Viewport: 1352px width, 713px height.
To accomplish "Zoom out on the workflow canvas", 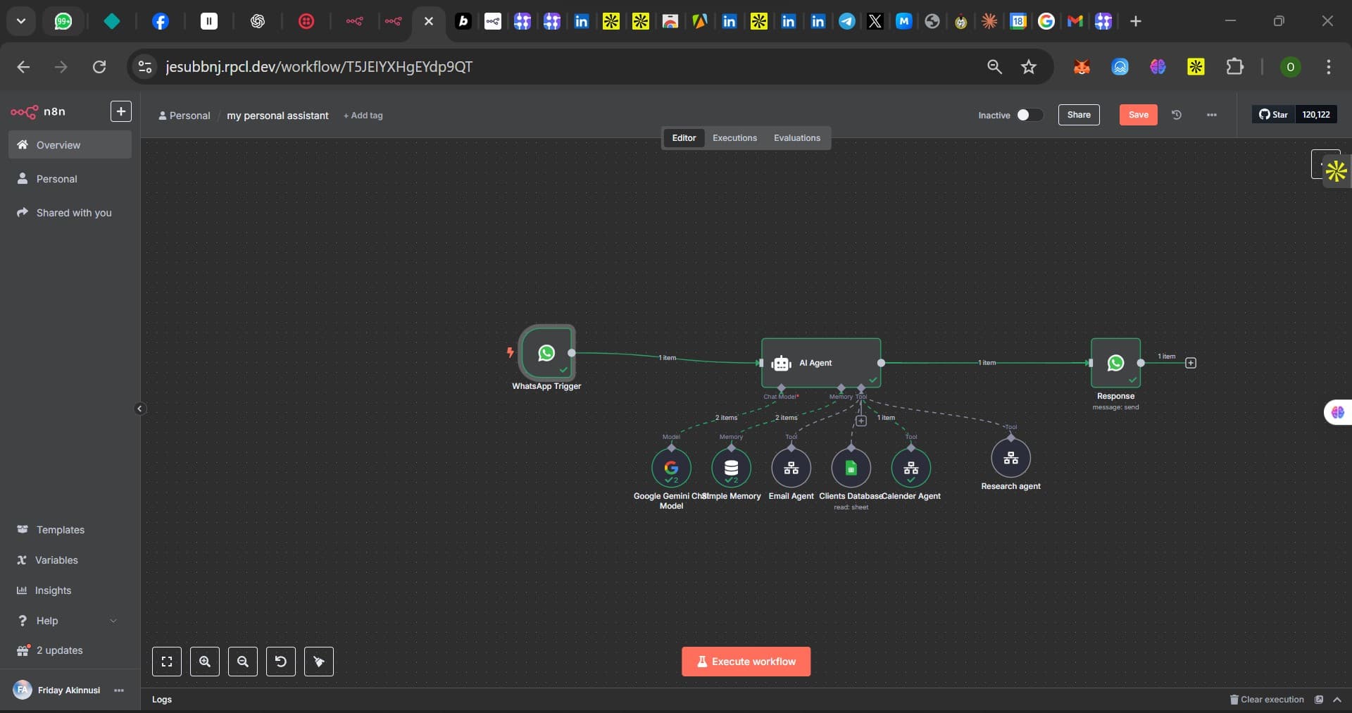I will point(243,662).
